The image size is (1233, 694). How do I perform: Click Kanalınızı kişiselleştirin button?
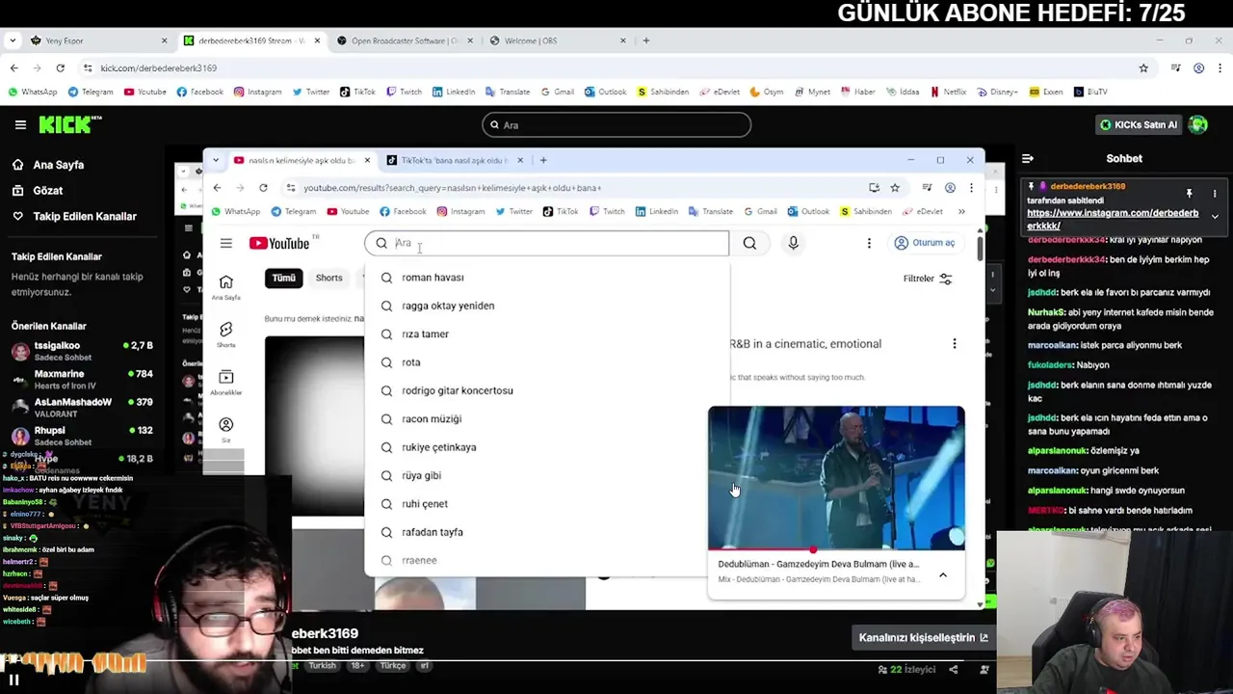pyautogui.click(x=924, y=637)
